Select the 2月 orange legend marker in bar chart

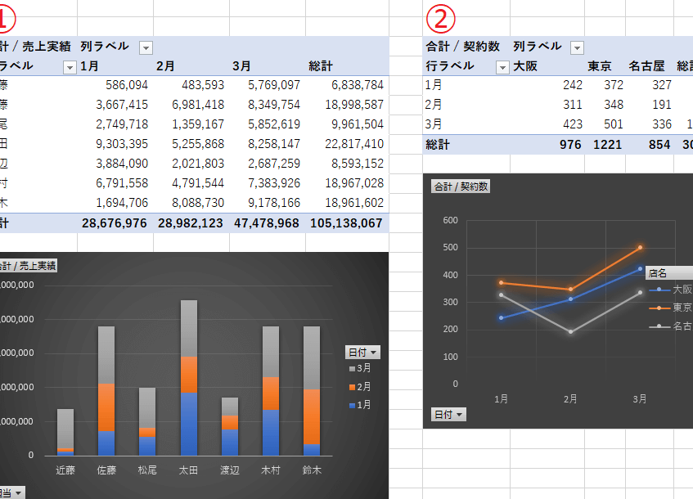click(x=353, y=387)
